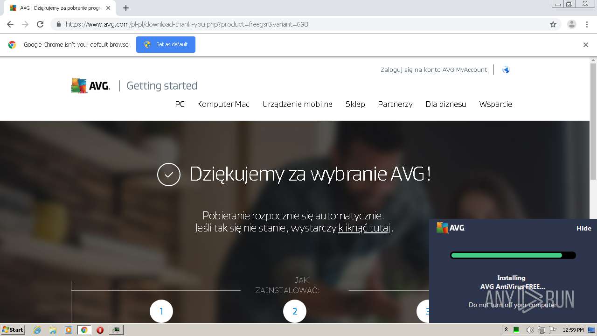Viewport: 597px width, 336px height.
Task: Click the AVG installer progress bar
Action: click(513, 255)
